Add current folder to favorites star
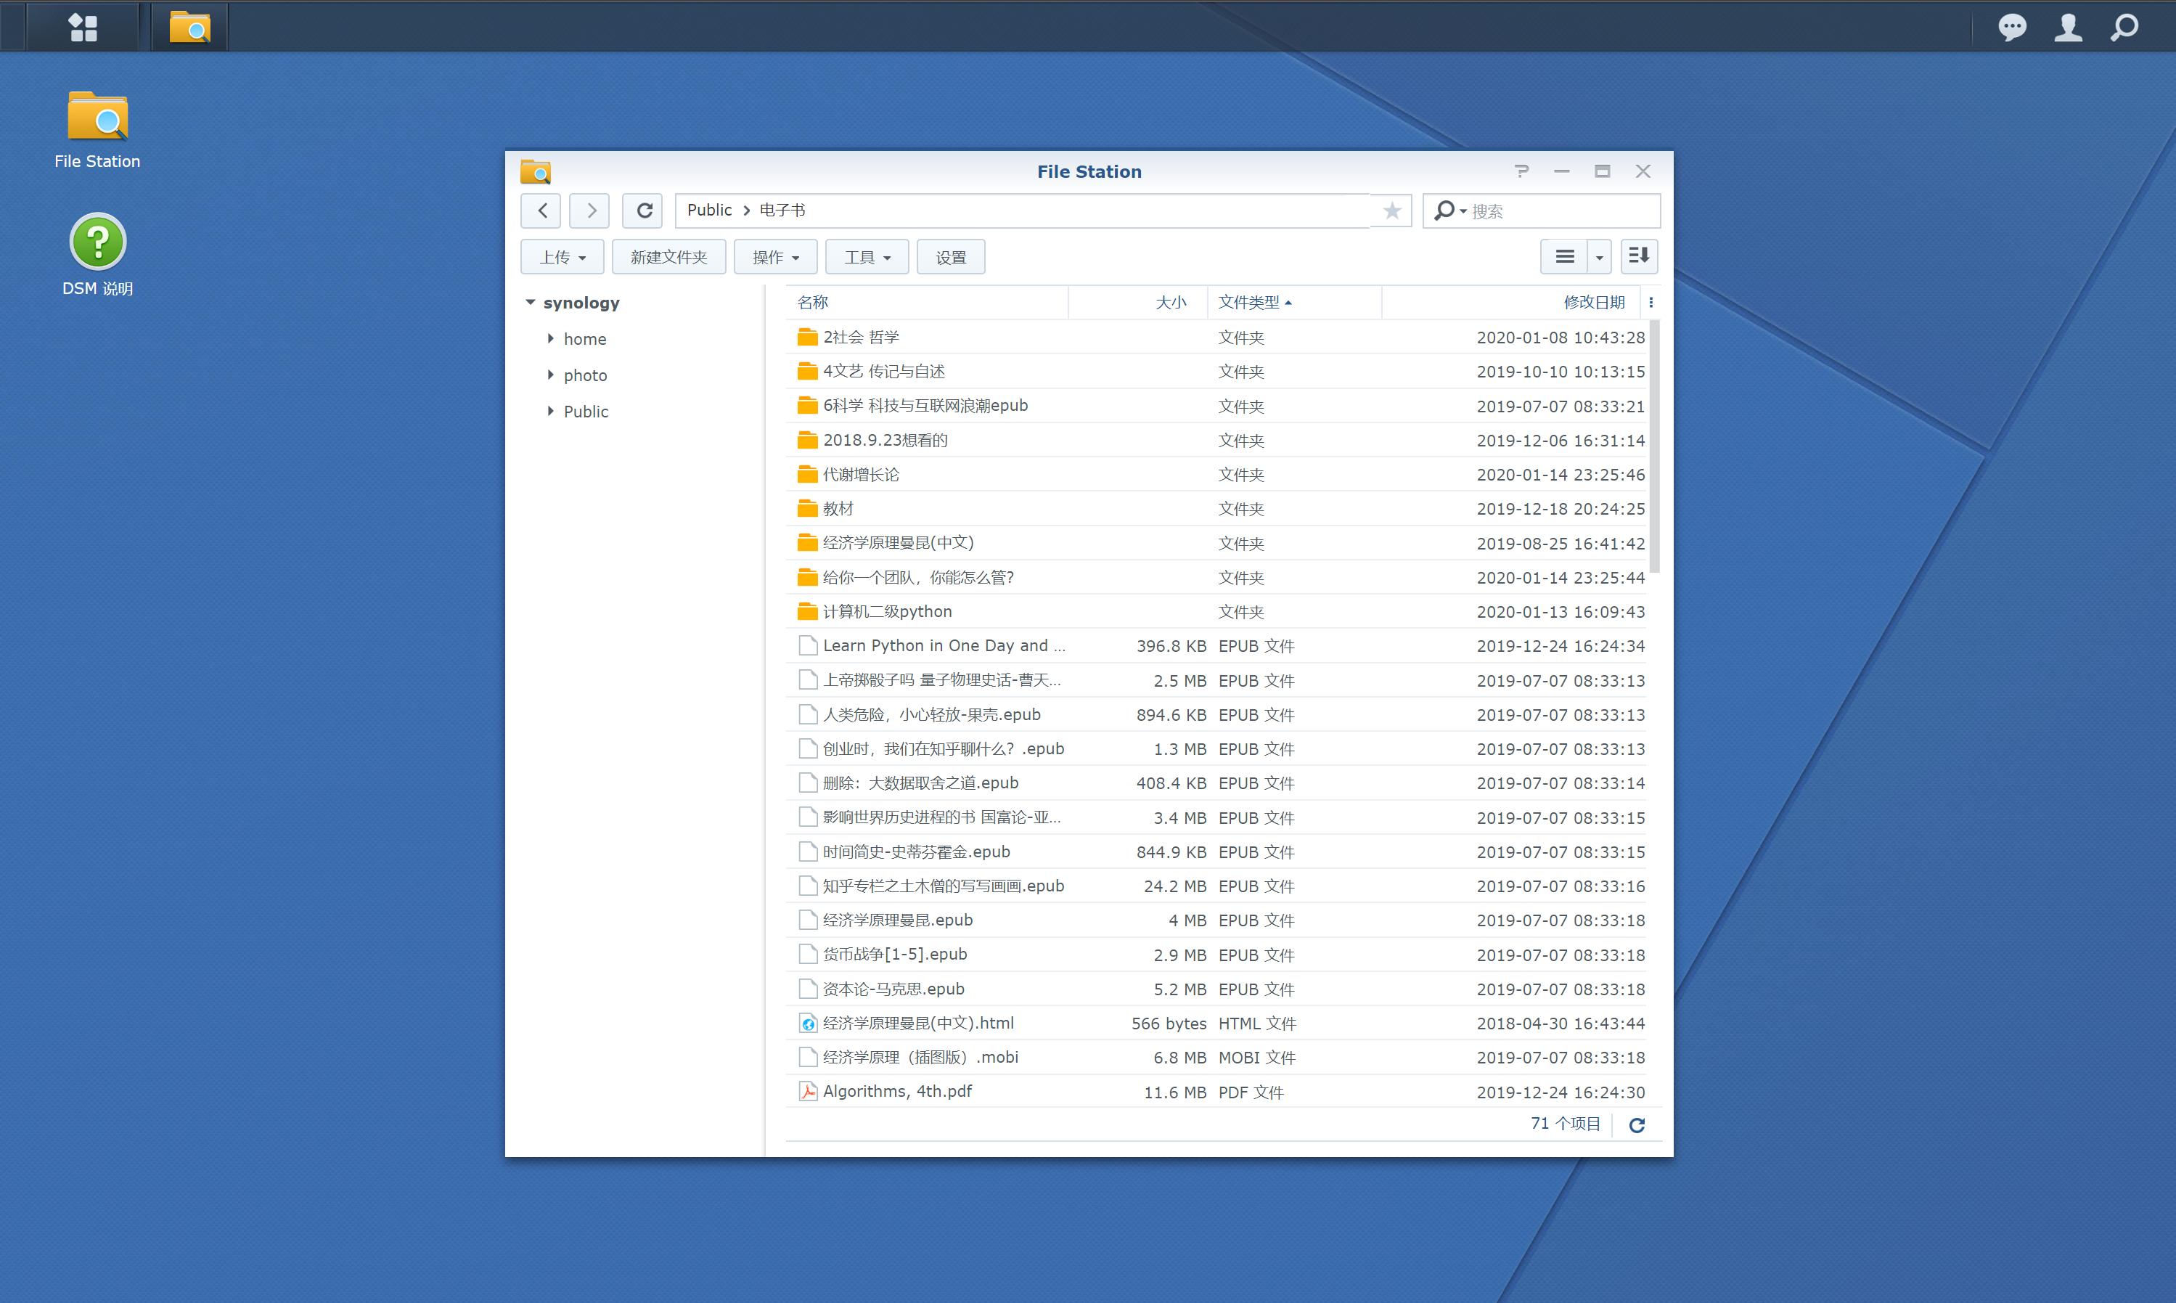Screen dimensions: 2176x1303 [x=1391, y=211]
